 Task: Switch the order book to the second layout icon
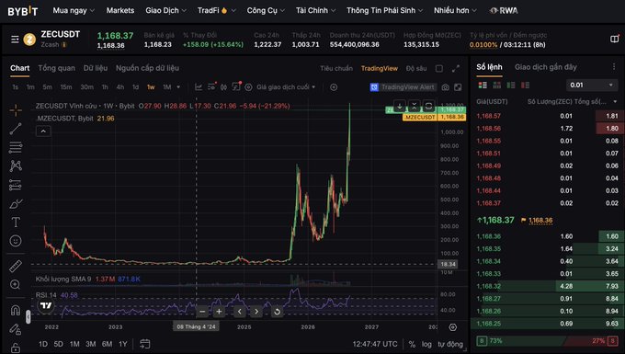496,85
